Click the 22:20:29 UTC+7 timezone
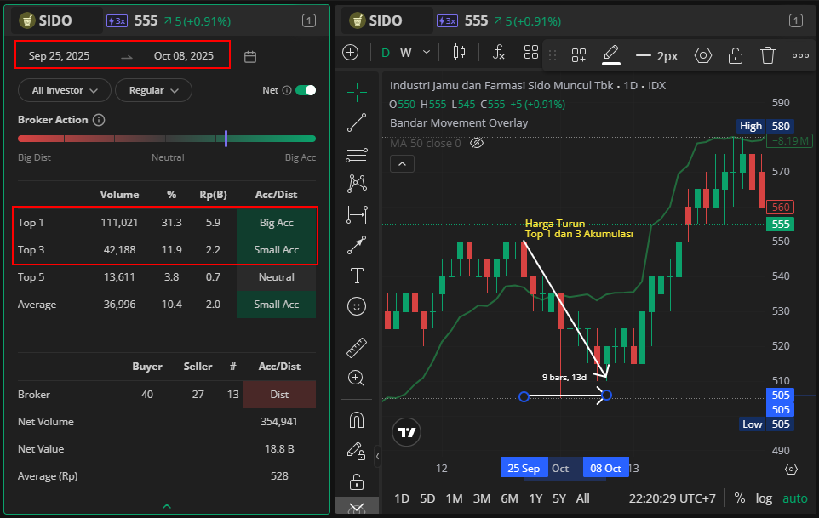 point(673,498)
